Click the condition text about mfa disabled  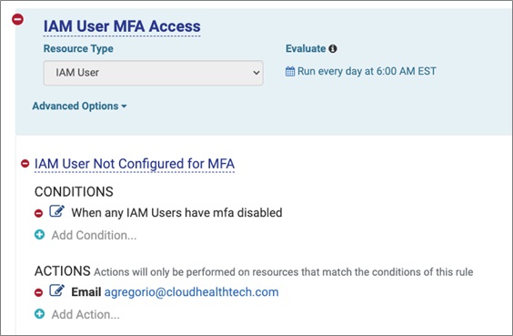tap(176, 212)
